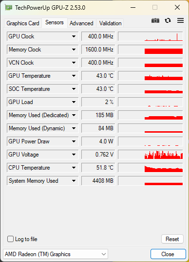The height and width of the screenshot is (262, 189).
Task: Click the GPU Voltage history graph
Action: click(151, 155)
